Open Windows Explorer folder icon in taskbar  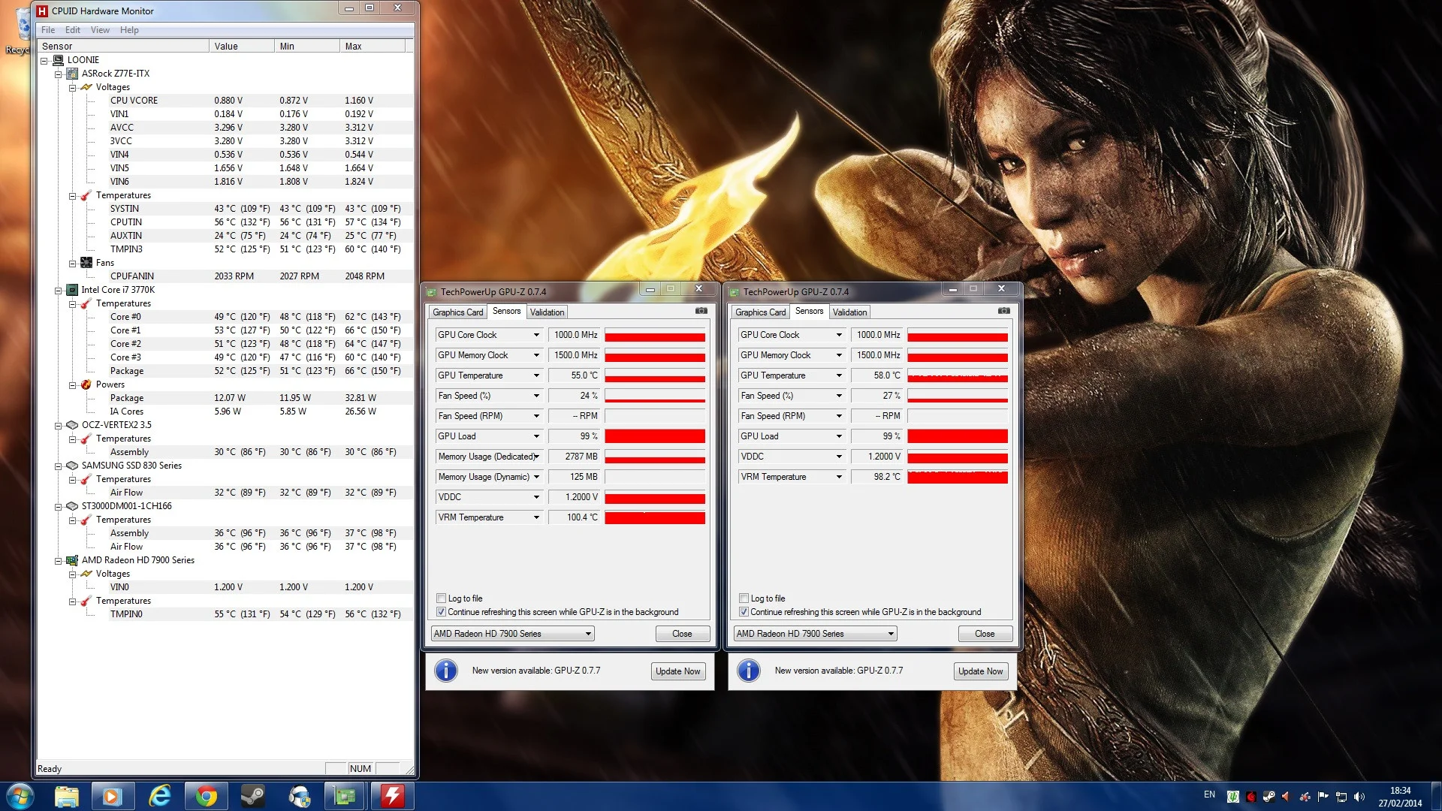tap(66, 796)
